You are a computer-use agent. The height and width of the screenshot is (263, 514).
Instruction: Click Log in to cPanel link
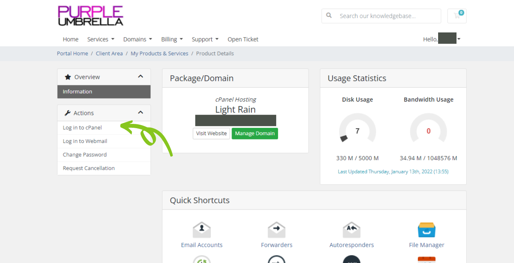[x=82, y=128]
